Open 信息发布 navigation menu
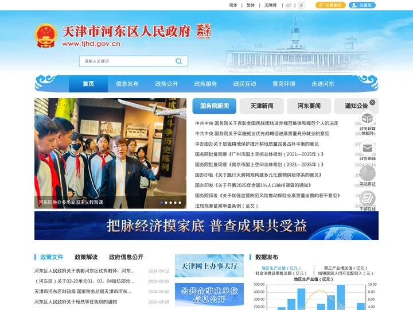 point(127,84)
